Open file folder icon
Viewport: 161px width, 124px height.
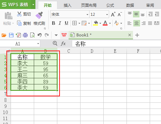pos(4,35)
